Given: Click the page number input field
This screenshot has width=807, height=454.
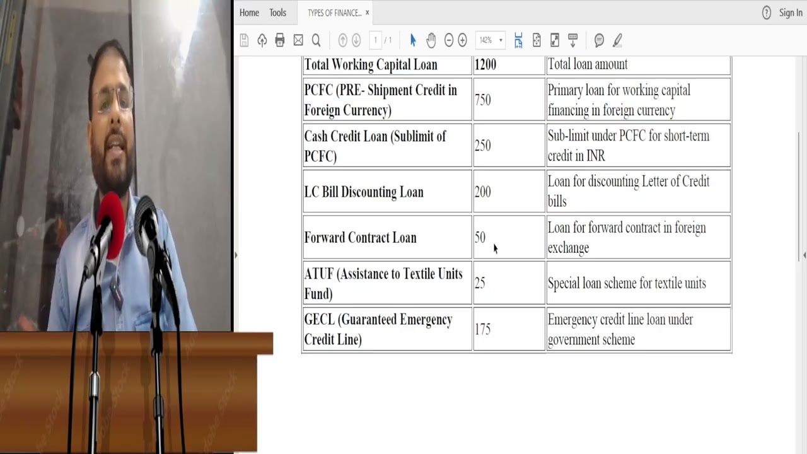Looking at the screenshot, I should (375, 40).
